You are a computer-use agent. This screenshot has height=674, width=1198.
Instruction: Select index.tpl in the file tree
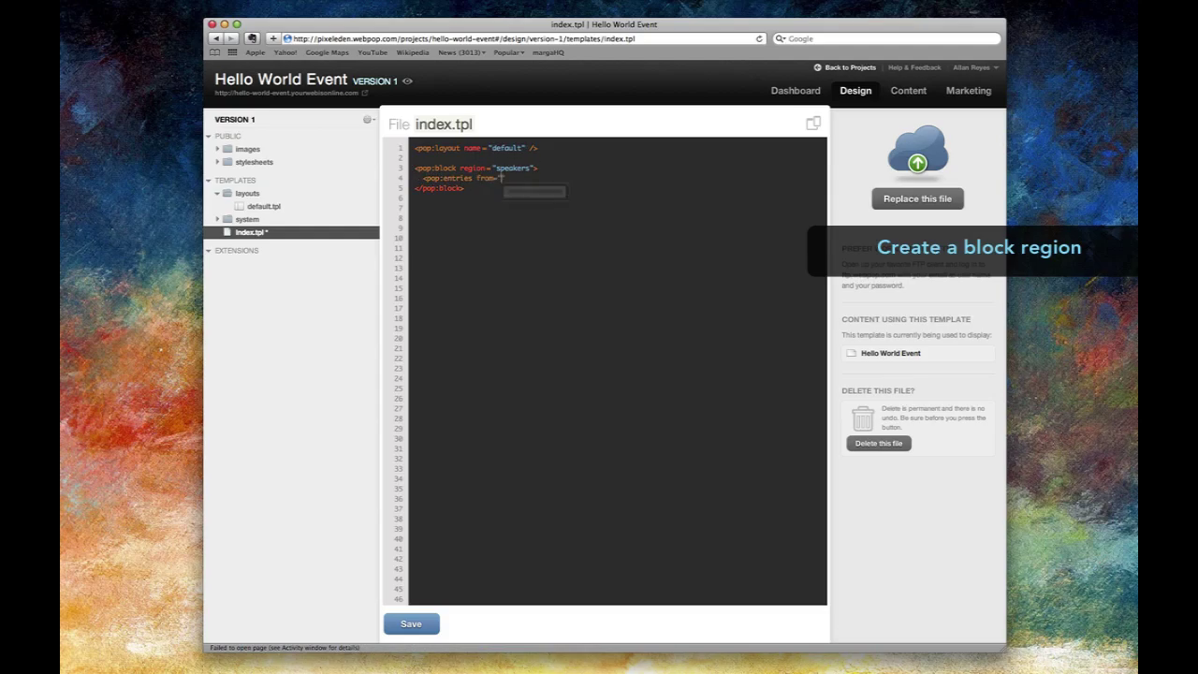point(291,232)
